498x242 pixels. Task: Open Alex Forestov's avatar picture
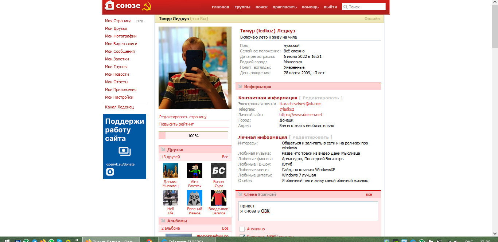tap(195, 171)
